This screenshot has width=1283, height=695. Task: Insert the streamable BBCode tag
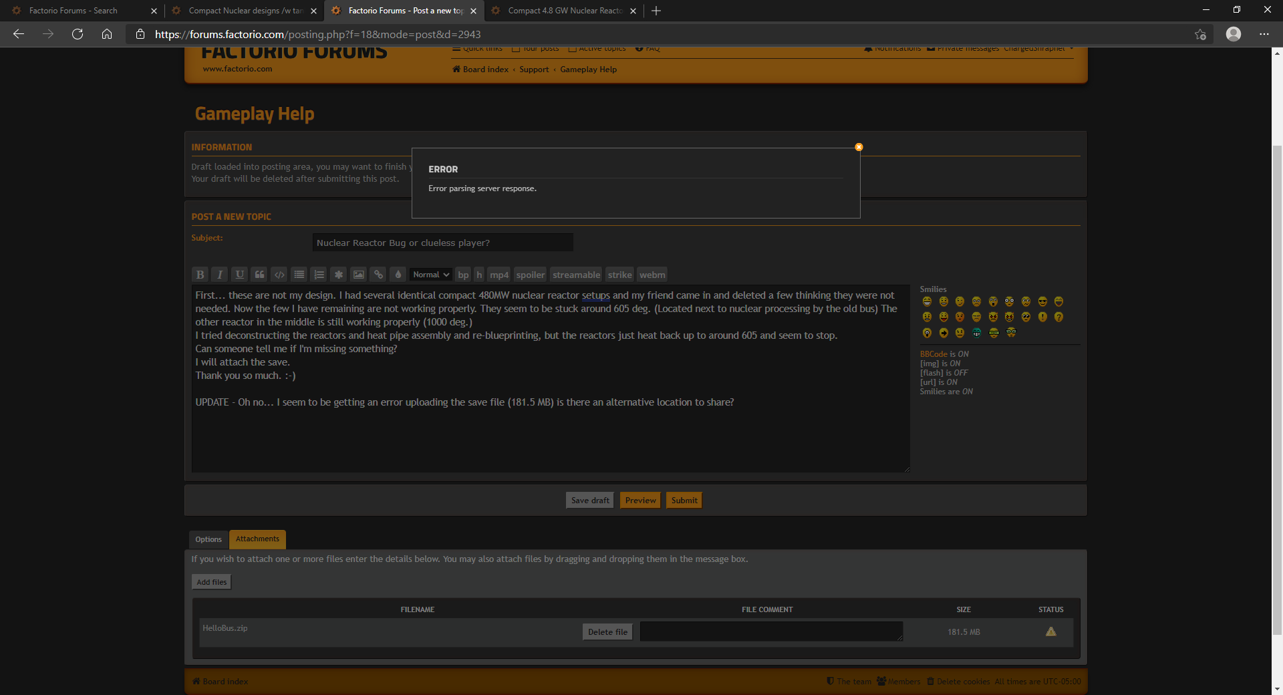tap(577, 275)
